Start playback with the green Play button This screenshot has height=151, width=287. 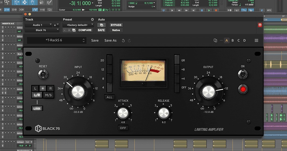tap(209, 11)
